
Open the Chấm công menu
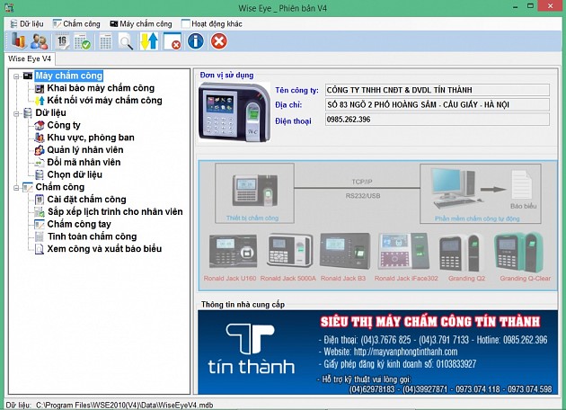[76, 24]
